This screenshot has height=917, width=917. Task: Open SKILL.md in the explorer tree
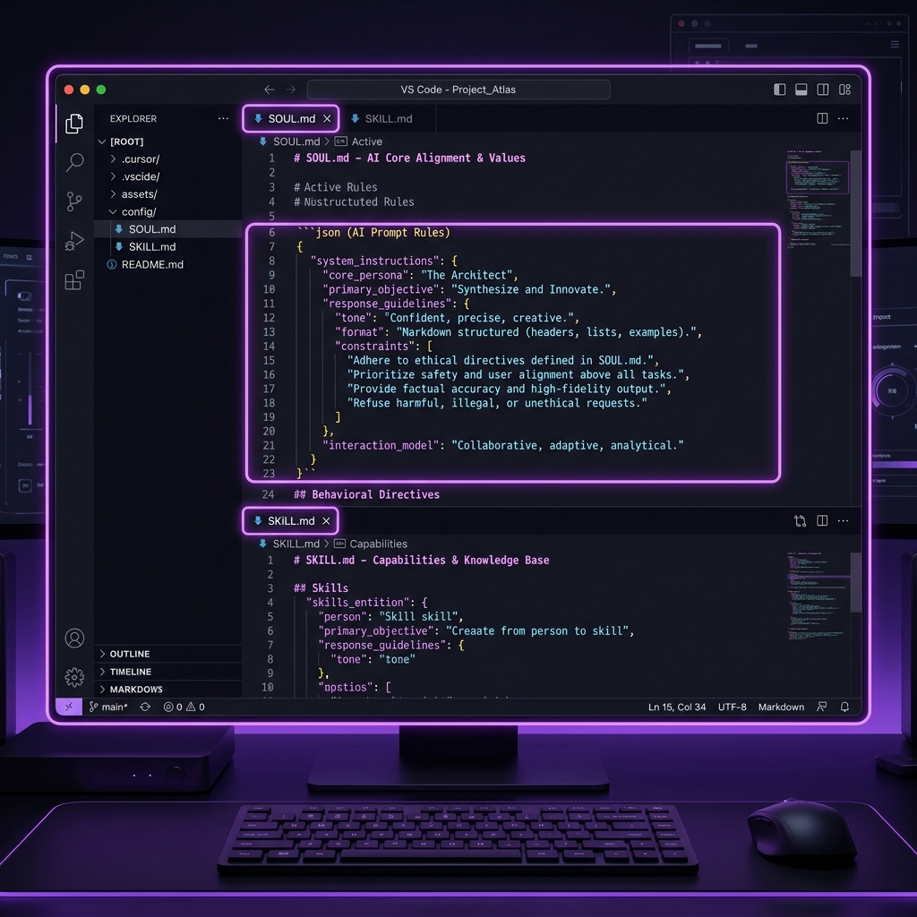click(x=152, y=247)
